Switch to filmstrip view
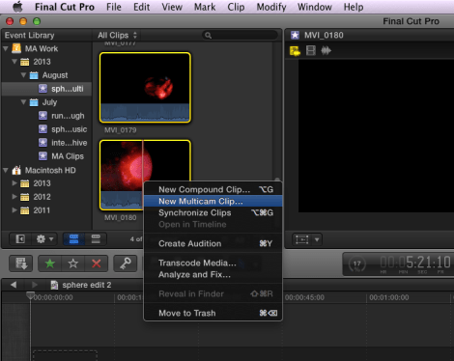The image size is (454, 361). pos(73,239)
